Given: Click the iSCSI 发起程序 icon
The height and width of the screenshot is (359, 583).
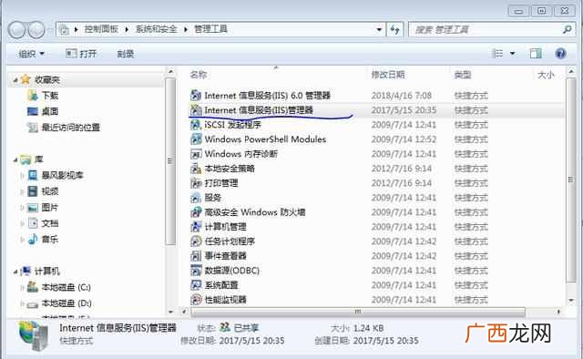Looking at the screenshot, I should 196,124.
